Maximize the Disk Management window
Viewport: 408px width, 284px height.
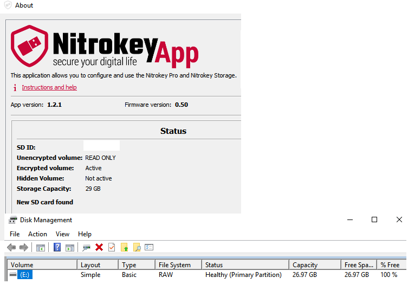click(x=374, y=220)
